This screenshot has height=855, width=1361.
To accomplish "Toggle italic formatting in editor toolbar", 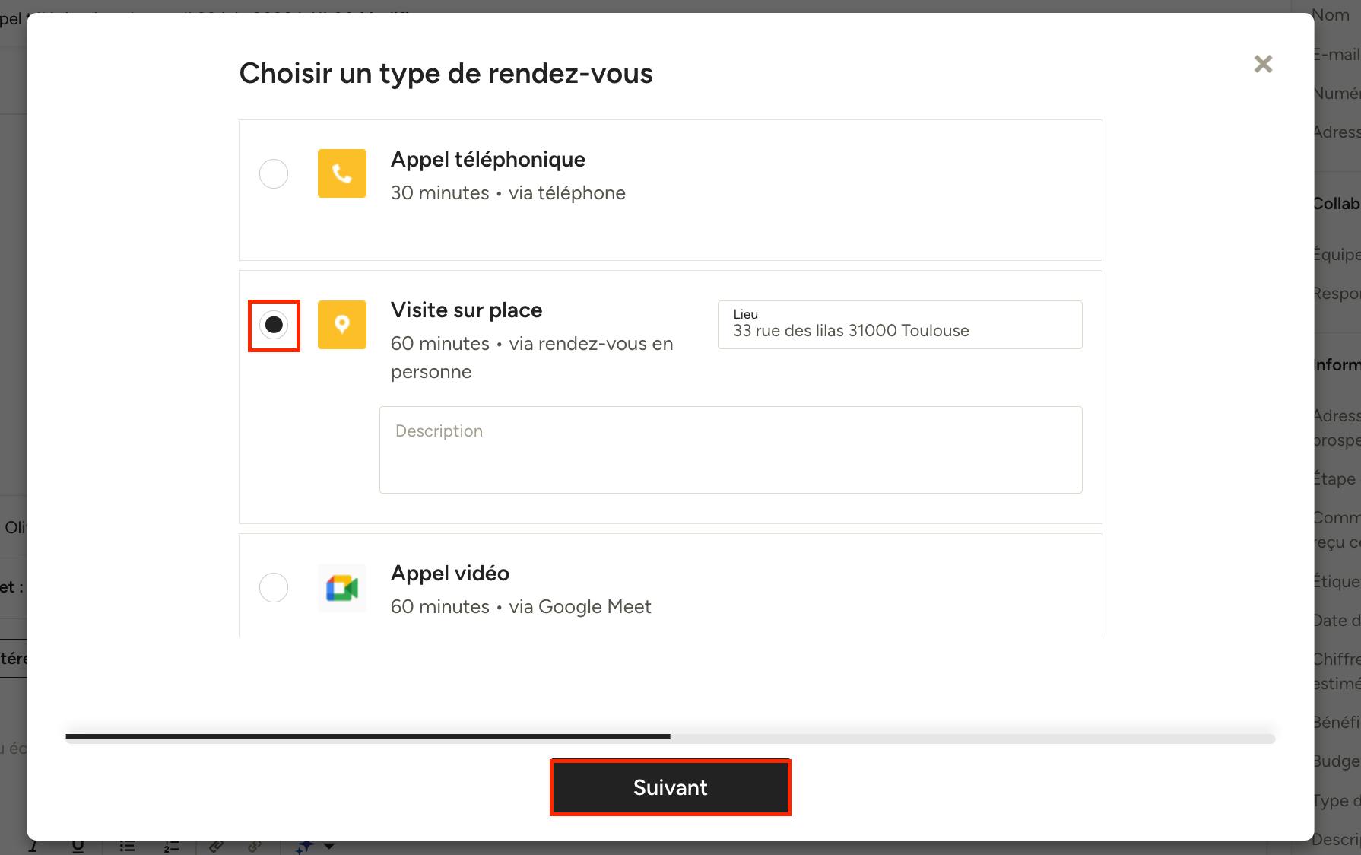I will (33, 846).
